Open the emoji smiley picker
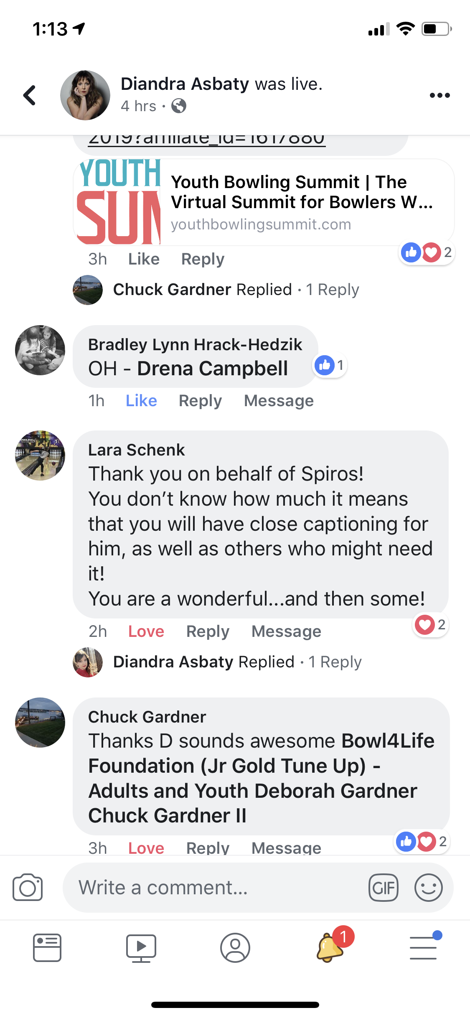This screenshot has width=470, height=1018. pyautogui.click(x=428, y=887)
